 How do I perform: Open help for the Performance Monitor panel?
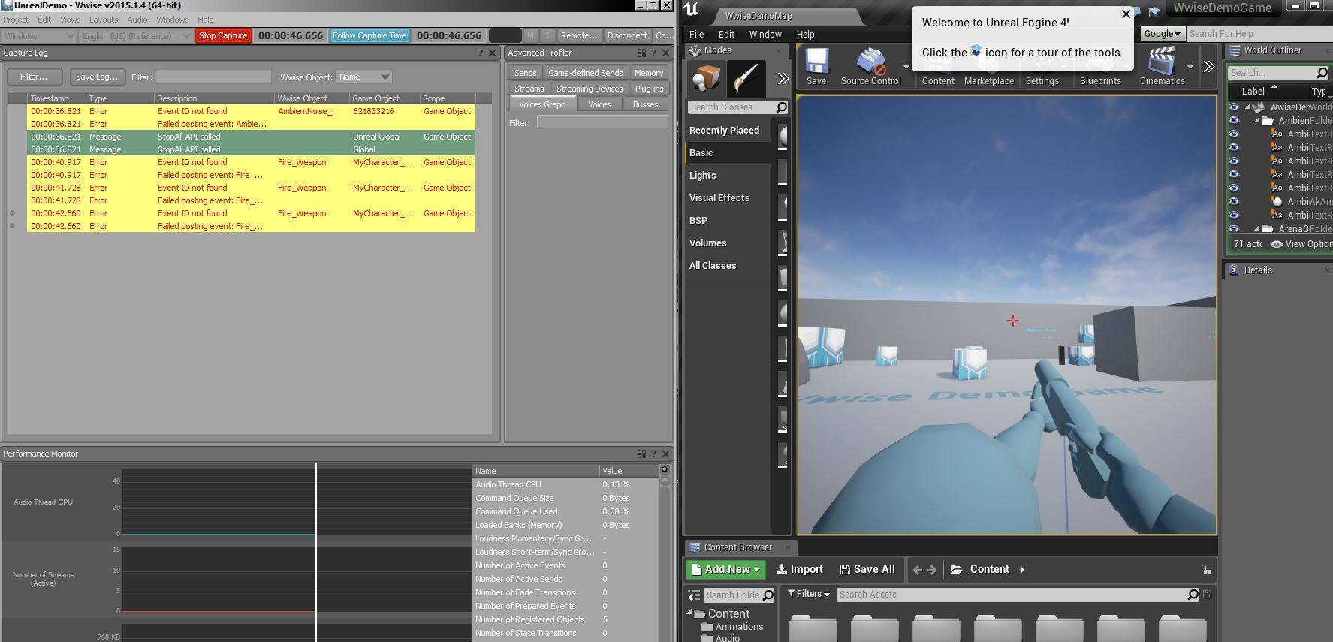click(653, 454)
